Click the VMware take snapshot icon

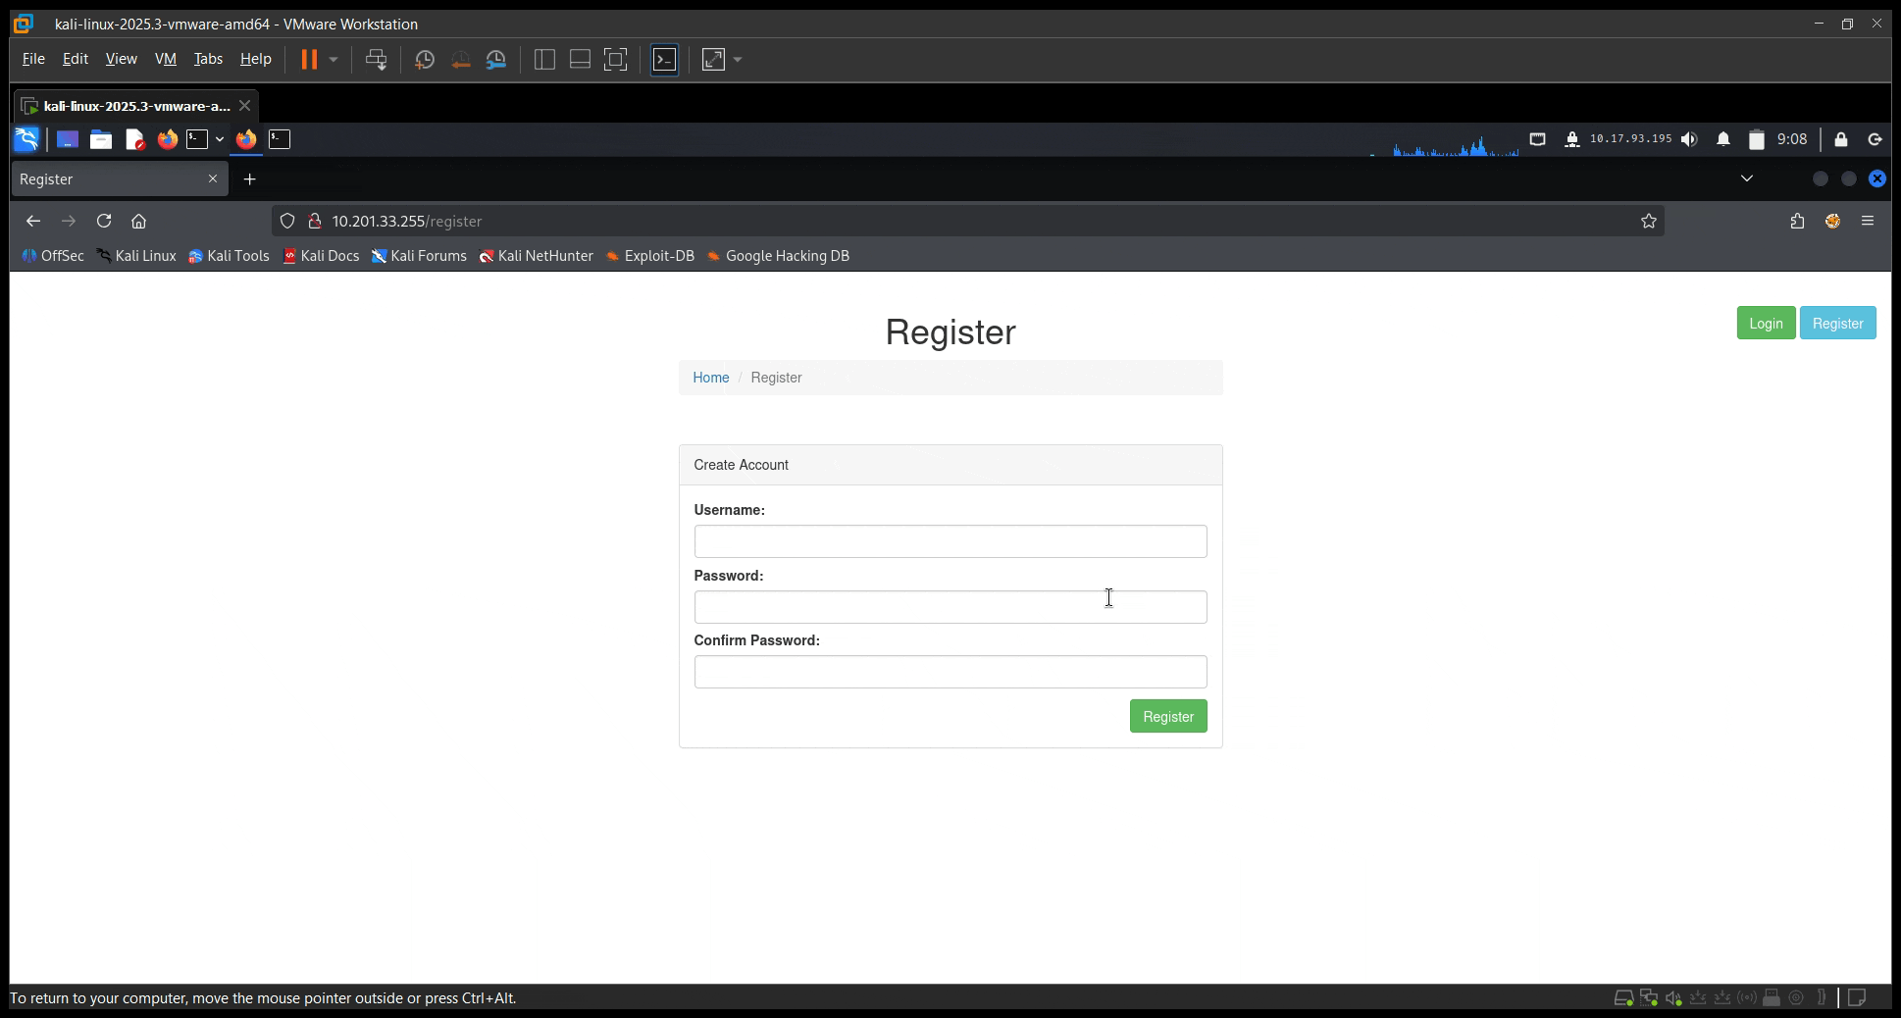pos(425,60)
